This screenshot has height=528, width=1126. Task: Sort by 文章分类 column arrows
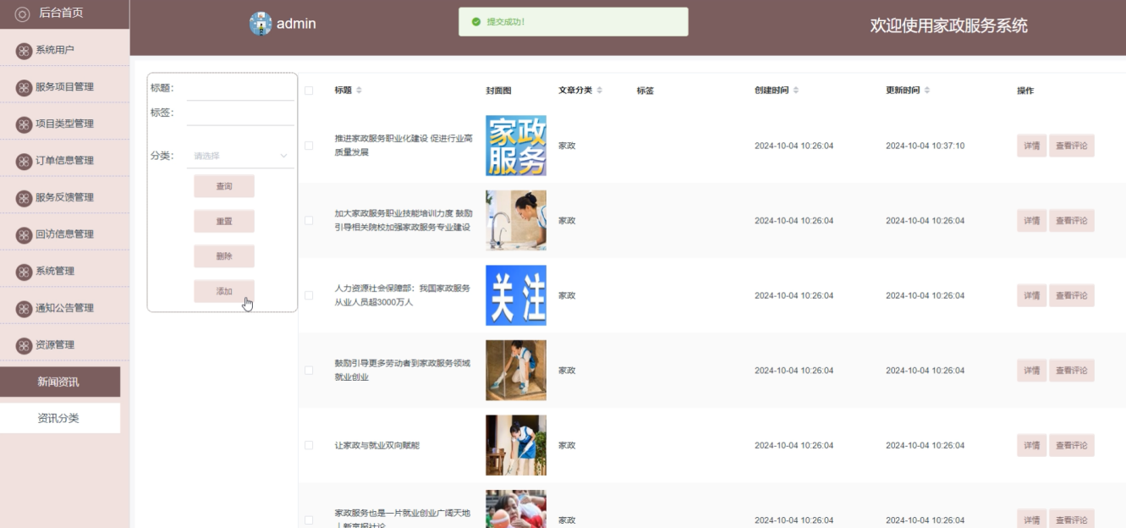coord(600,91)
